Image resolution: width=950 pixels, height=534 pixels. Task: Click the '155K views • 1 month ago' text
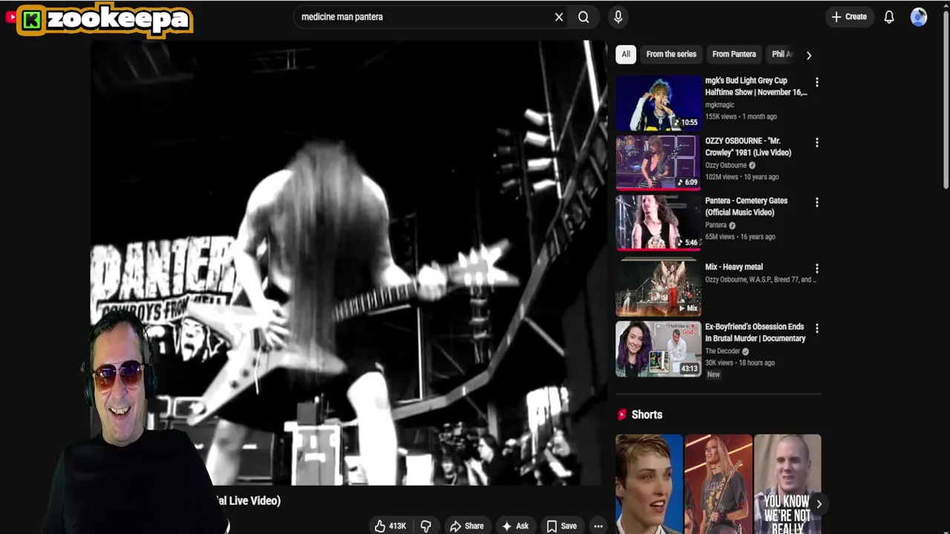point(741,116)
